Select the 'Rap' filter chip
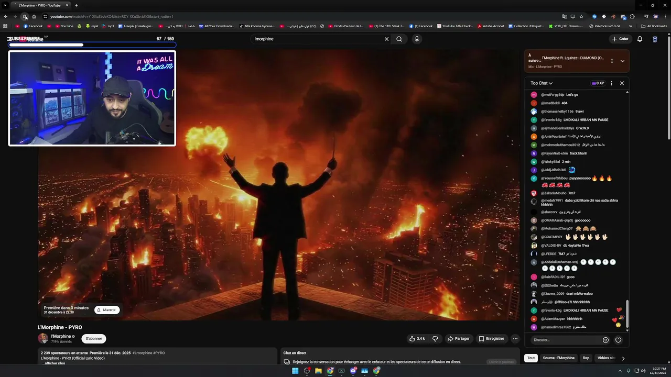The width and height of the screenshot is (671, 377). [x=586, y=358]
